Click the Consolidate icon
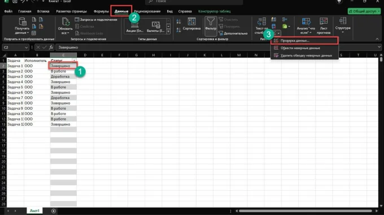 tap(285, 19)
